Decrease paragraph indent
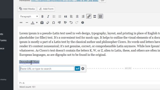This screenshot has width=160, height=90. [59, 22]
